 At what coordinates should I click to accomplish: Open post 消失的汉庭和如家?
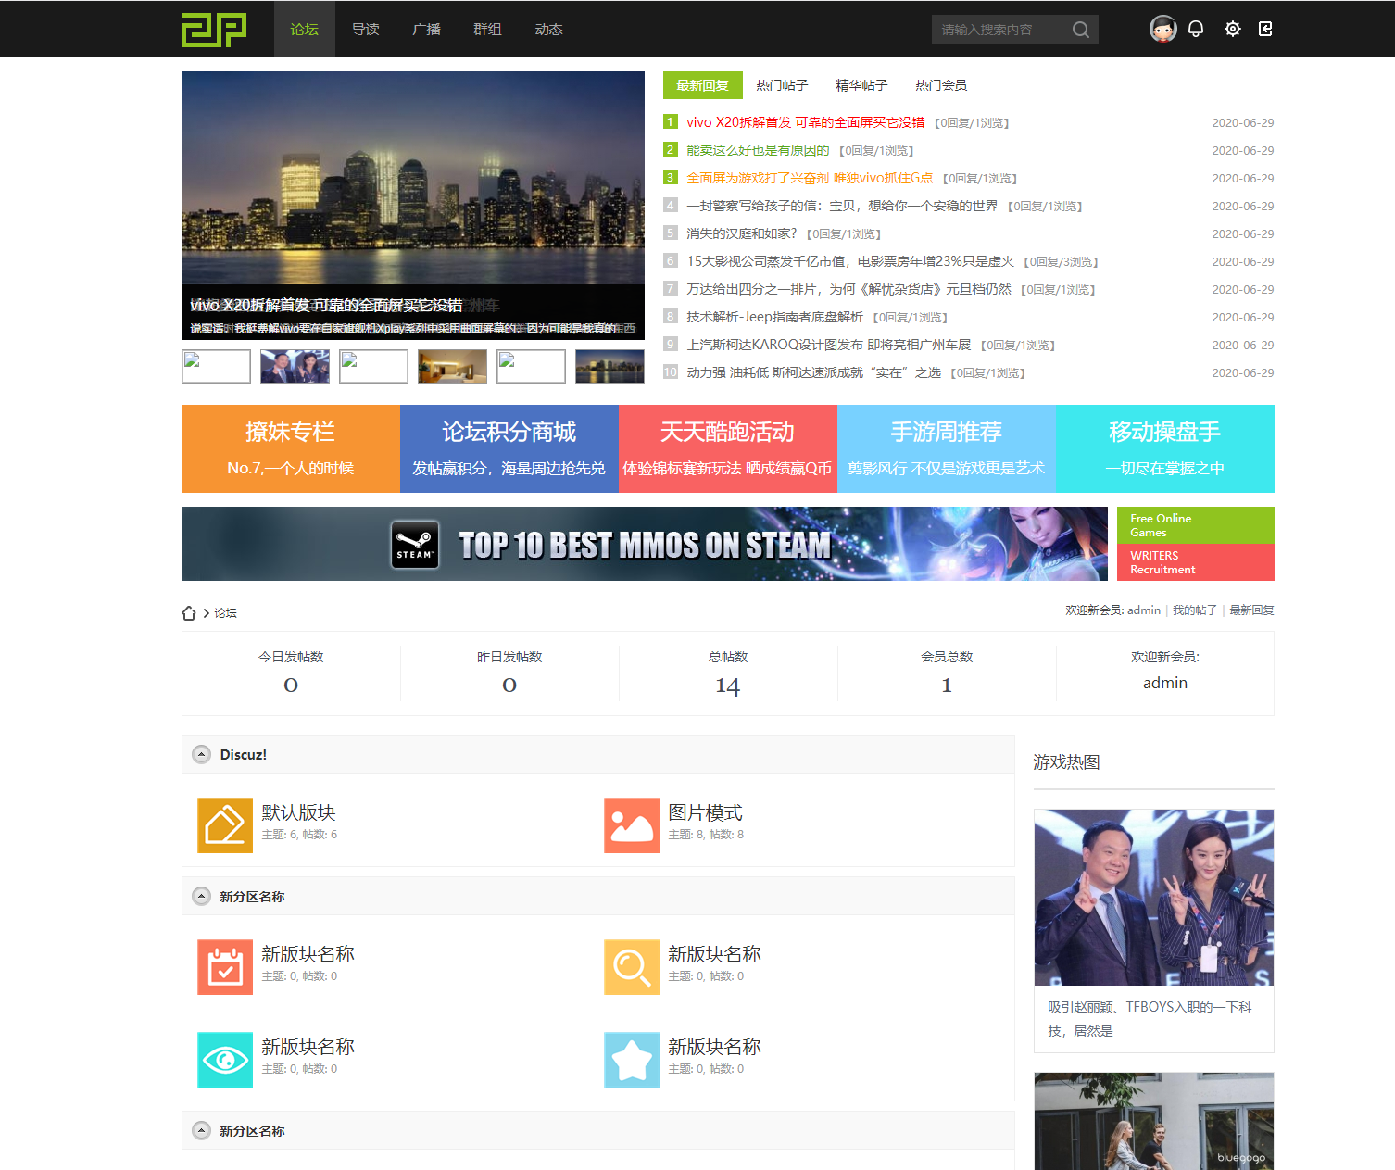(x=741, y=233)
